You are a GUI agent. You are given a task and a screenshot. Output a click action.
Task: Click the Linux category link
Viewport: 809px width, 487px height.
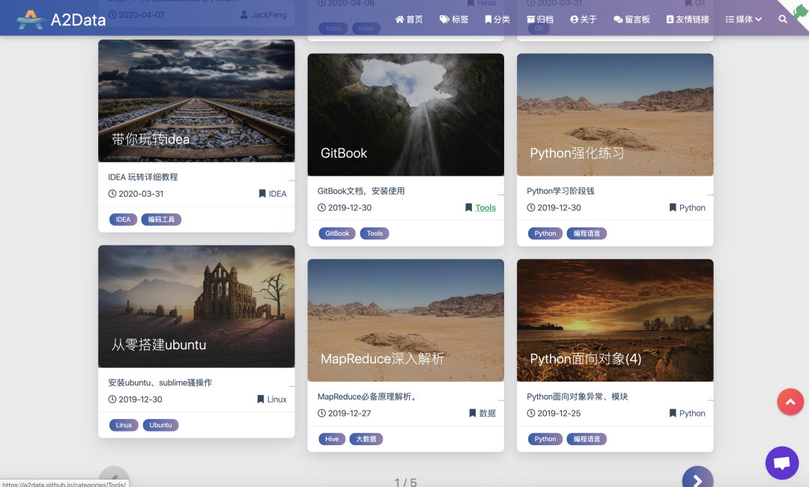[272, 399]
